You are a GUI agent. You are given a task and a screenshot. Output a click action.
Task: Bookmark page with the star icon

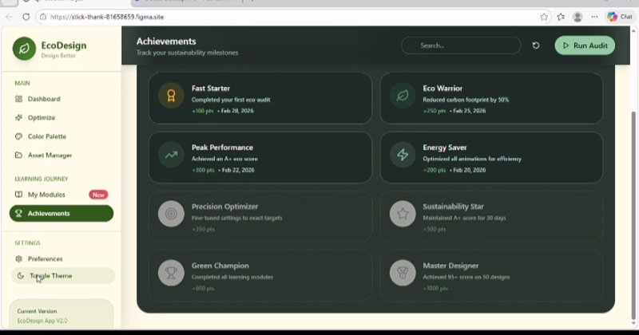544,17
